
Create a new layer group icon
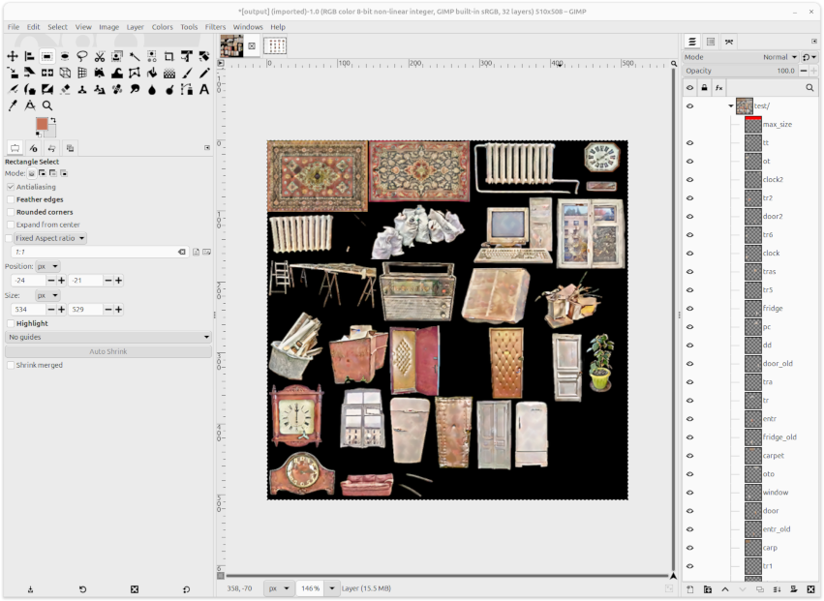click(708, 589)
